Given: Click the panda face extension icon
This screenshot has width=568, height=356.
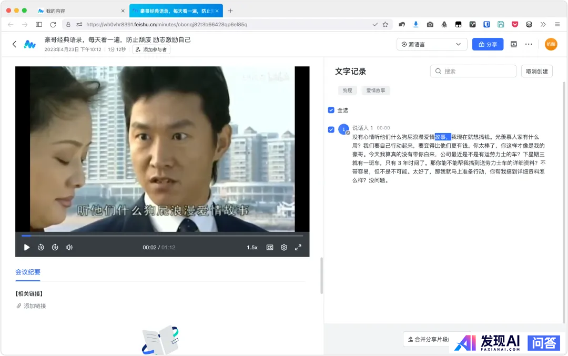Looking at the screenshot, I should (x=529, y=25).
